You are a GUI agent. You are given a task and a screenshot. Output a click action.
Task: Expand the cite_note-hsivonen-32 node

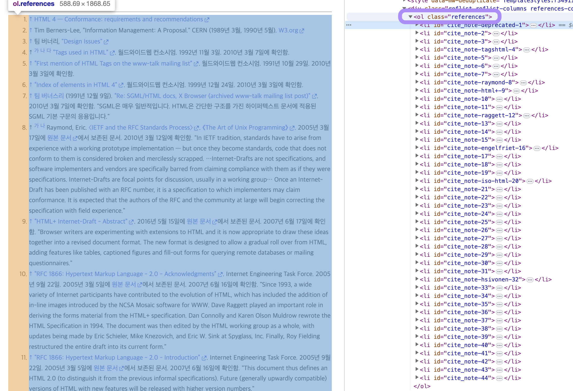tap(417, 279)
